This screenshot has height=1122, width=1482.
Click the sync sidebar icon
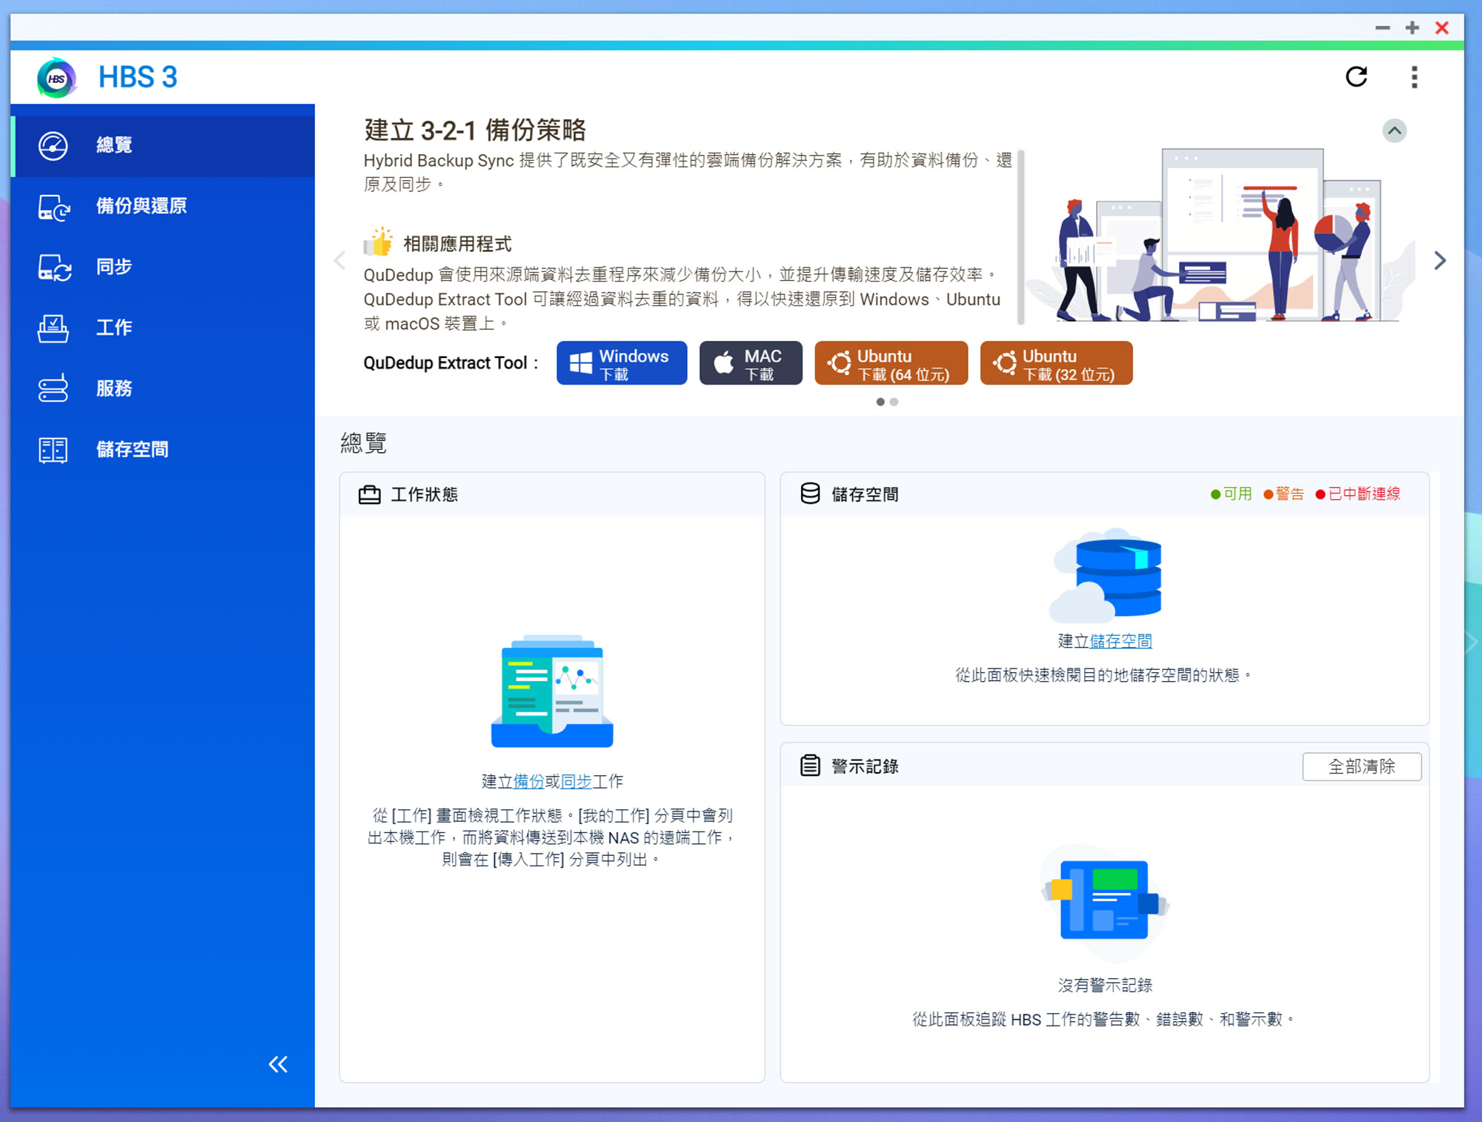[53, 268]
